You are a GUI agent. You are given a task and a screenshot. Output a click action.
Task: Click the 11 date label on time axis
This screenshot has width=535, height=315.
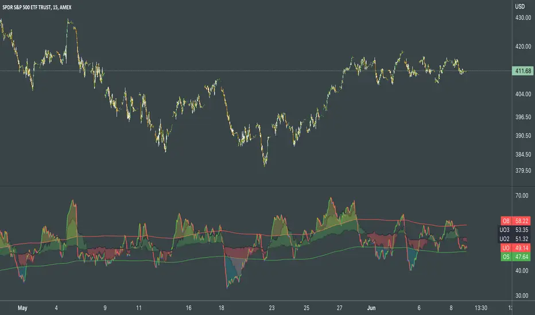click(138, 308)
